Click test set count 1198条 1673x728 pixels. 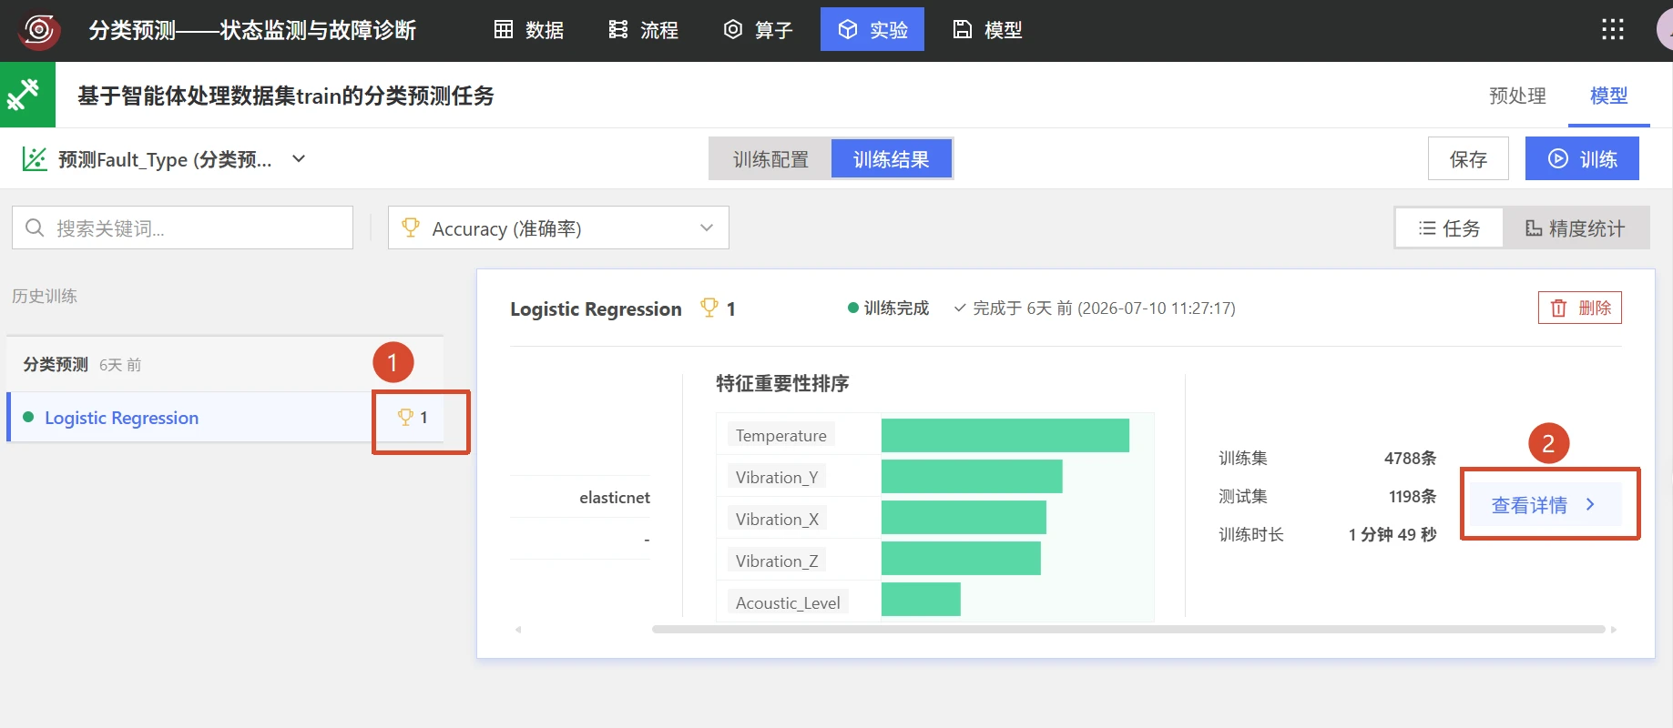tap(1412, 496)
